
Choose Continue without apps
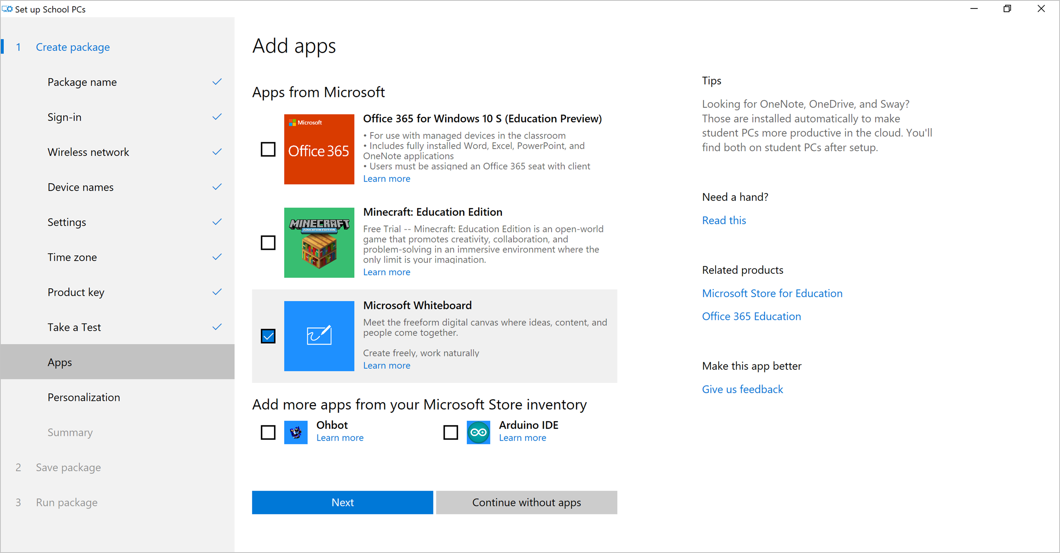tap(526, 502)
